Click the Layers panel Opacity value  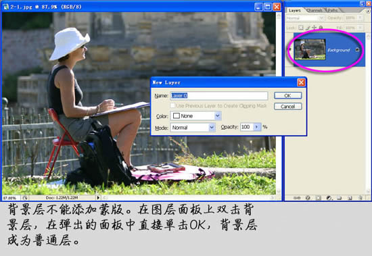tap(350, 18)
